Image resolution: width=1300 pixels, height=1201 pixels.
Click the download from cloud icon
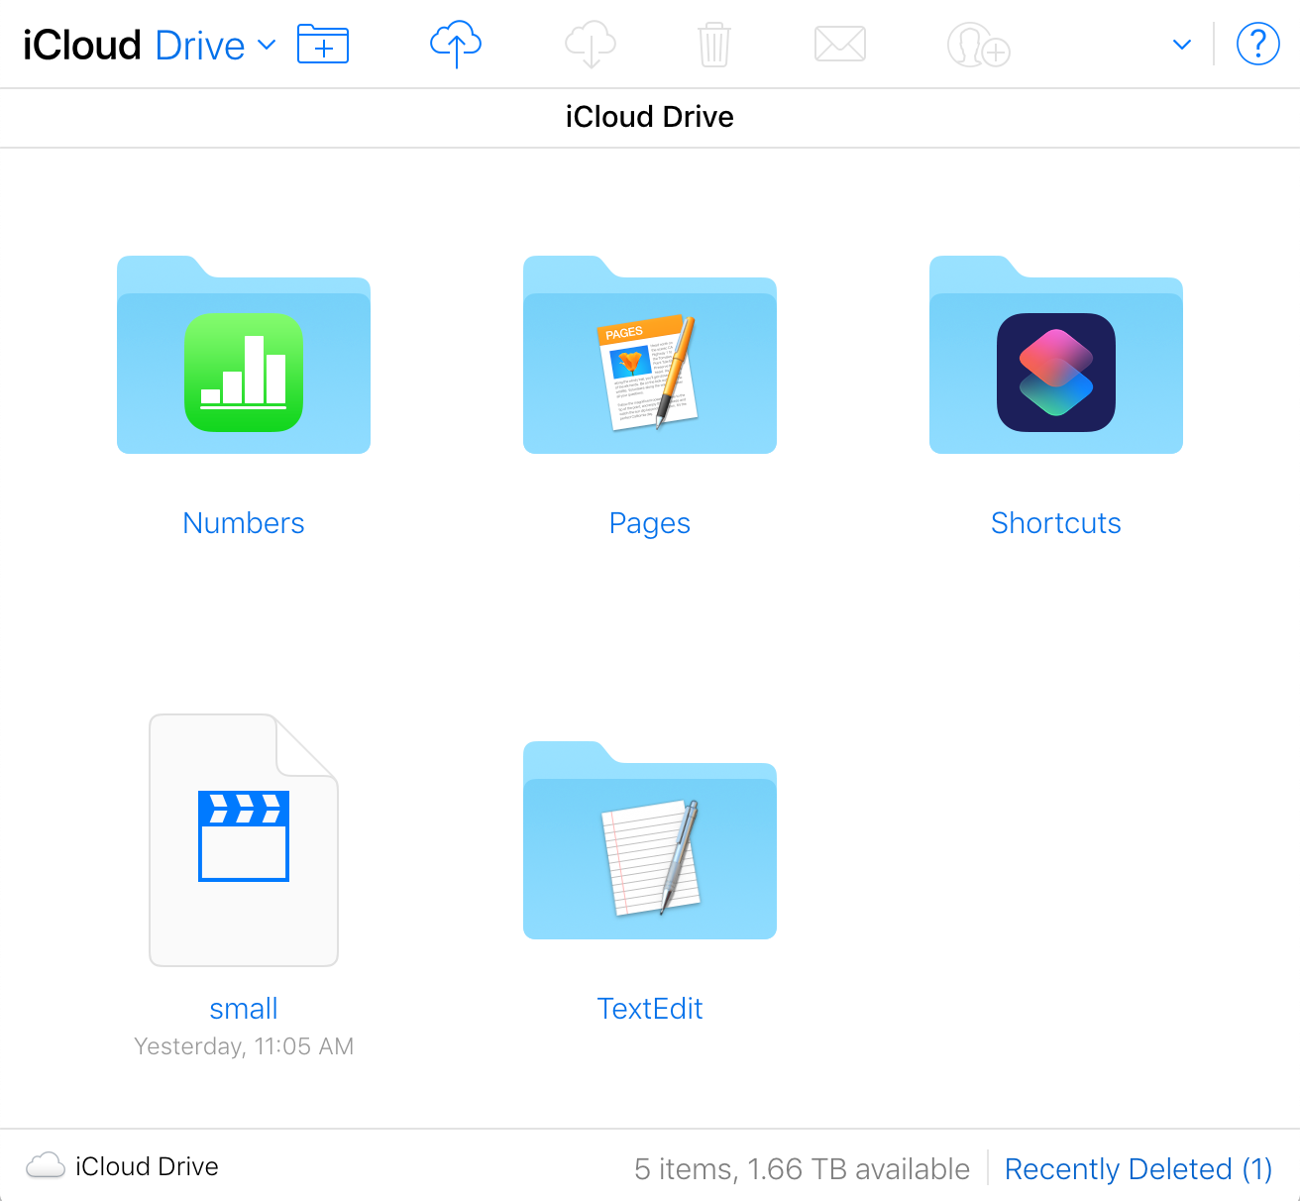(x=591, y=46)
